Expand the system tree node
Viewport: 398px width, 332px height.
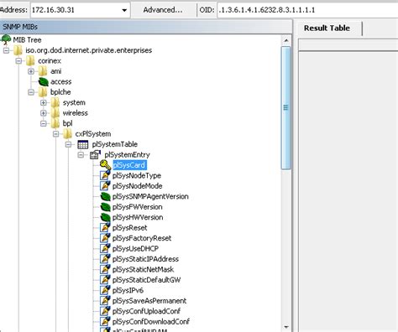point(44,102)
